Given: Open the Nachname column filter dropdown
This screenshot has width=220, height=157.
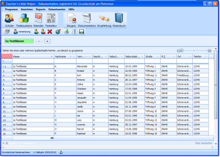Looking at the screenshot, I should [x=74, y=56].
